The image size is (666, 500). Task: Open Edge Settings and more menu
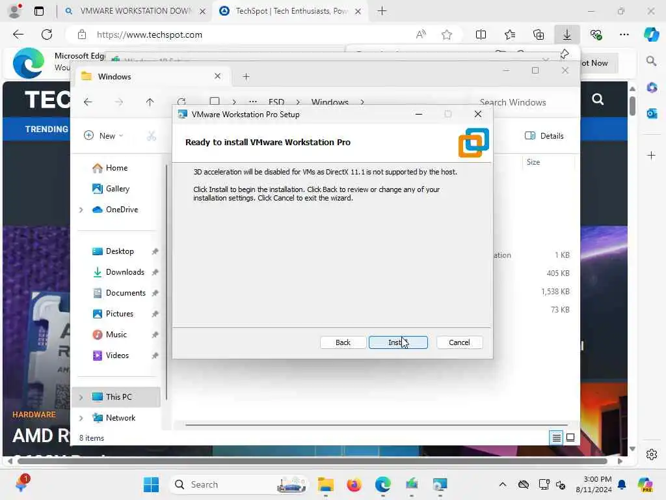pyautogui.click(x=624, y=35)
